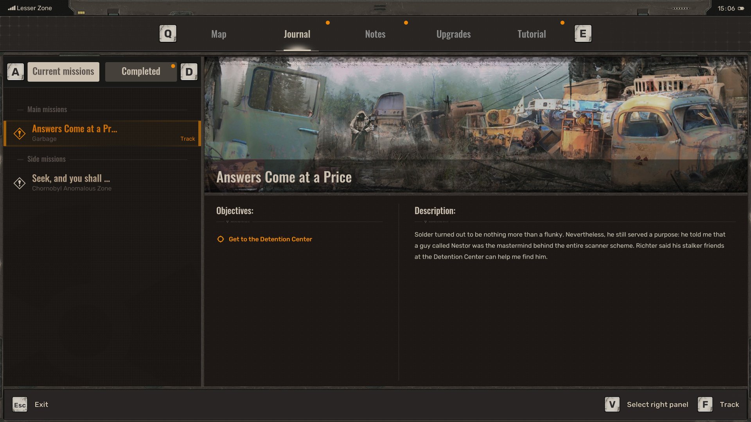Click the main mission diamond marker icon
The height and width of the screenshot is (422, 751).
(20, 134)
